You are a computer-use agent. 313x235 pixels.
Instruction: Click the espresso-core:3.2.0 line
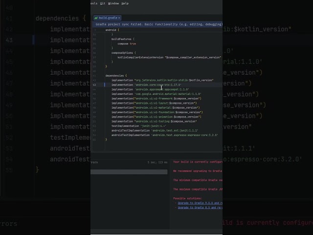(x=165, y=135)
